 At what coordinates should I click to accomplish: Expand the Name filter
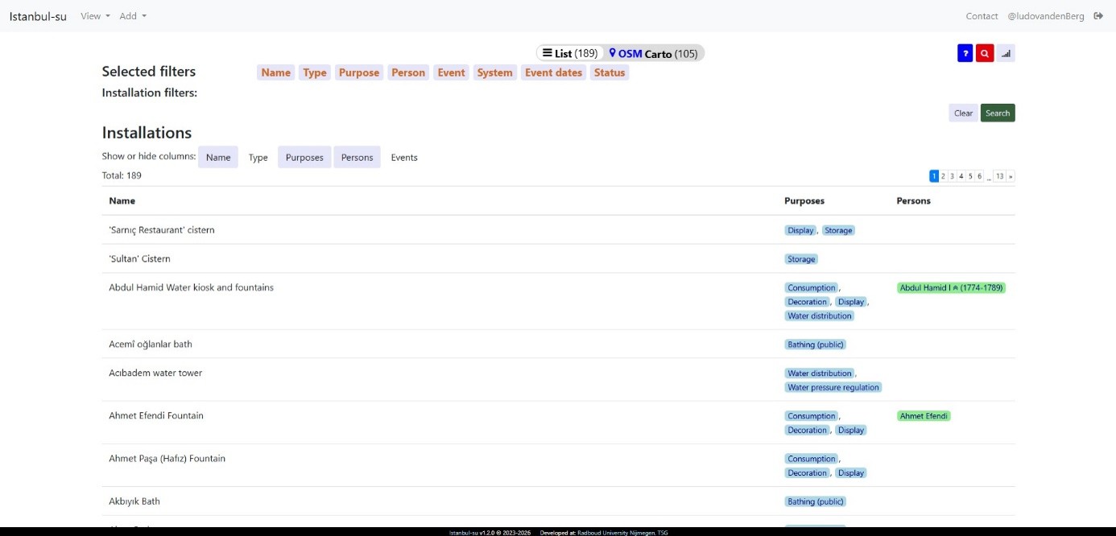coord(276,72)
